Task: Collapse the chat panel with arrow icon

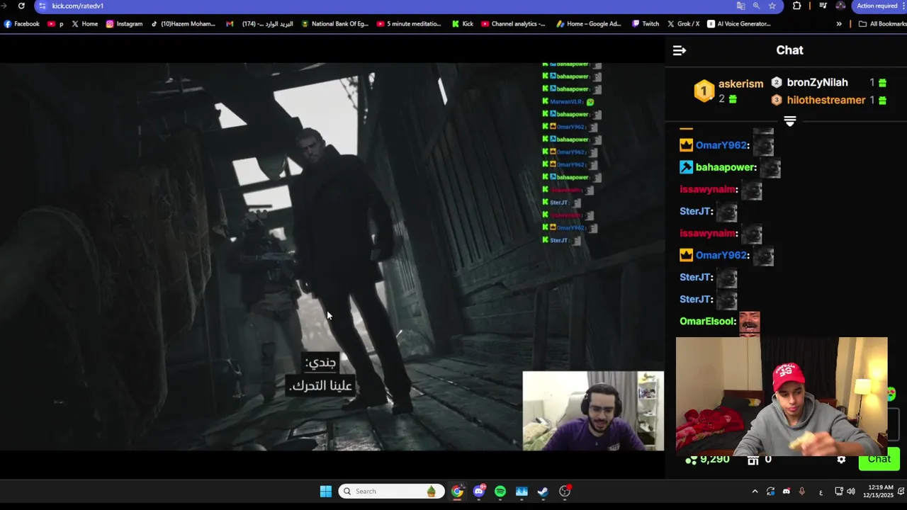Action: [679, 50]
